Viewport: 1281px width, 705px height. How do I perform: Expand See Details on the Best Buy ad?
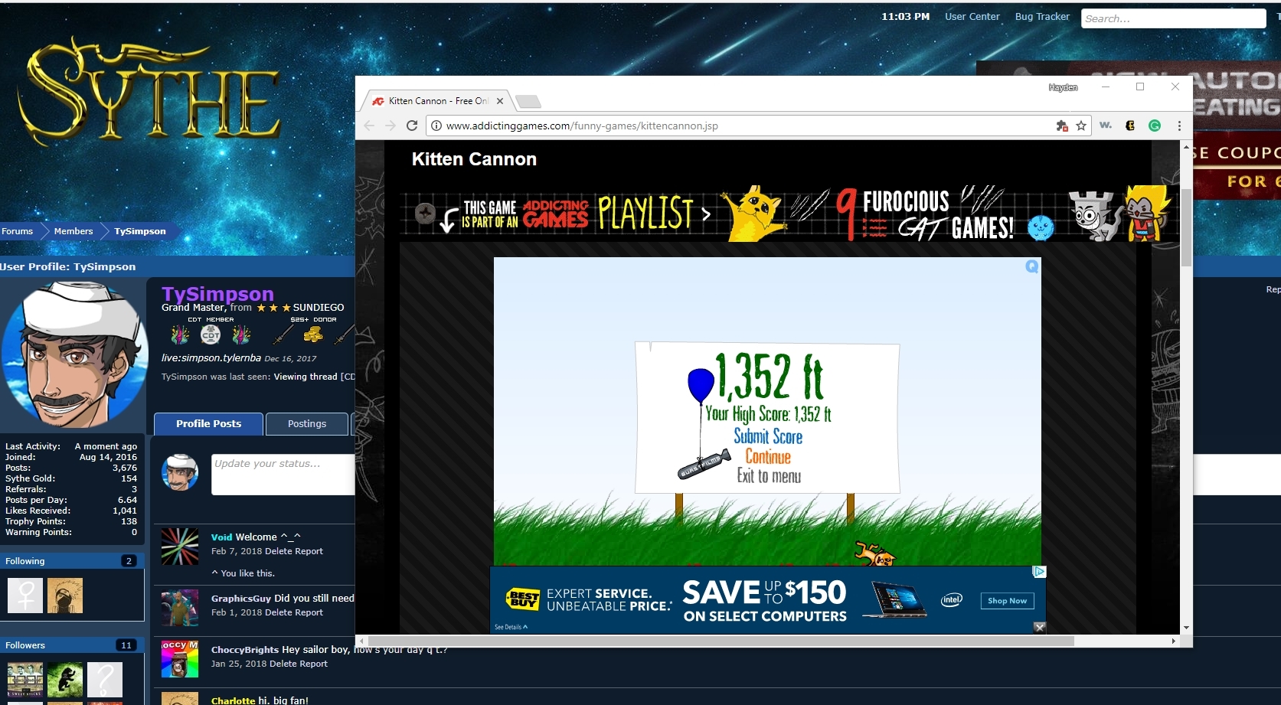coord(511,627)
